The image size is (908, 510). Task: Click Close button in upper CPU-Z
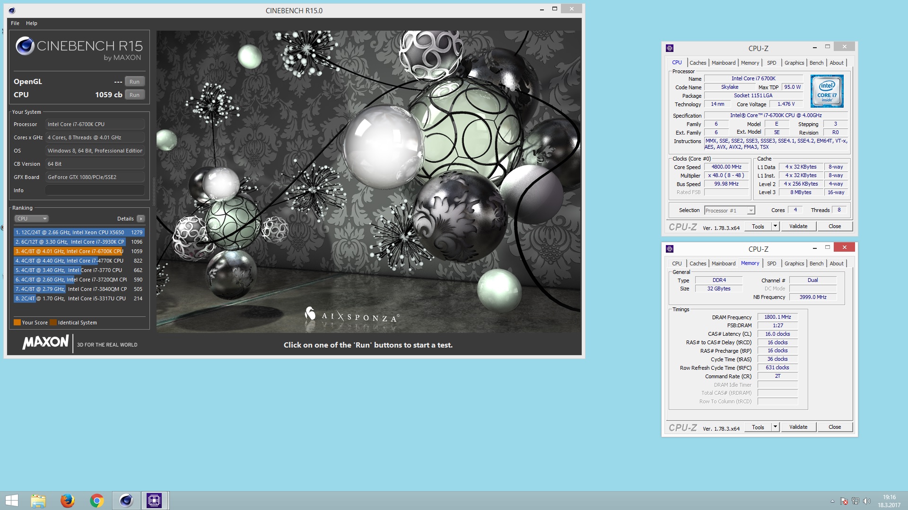pyautogui.click(x=835, y=227)
